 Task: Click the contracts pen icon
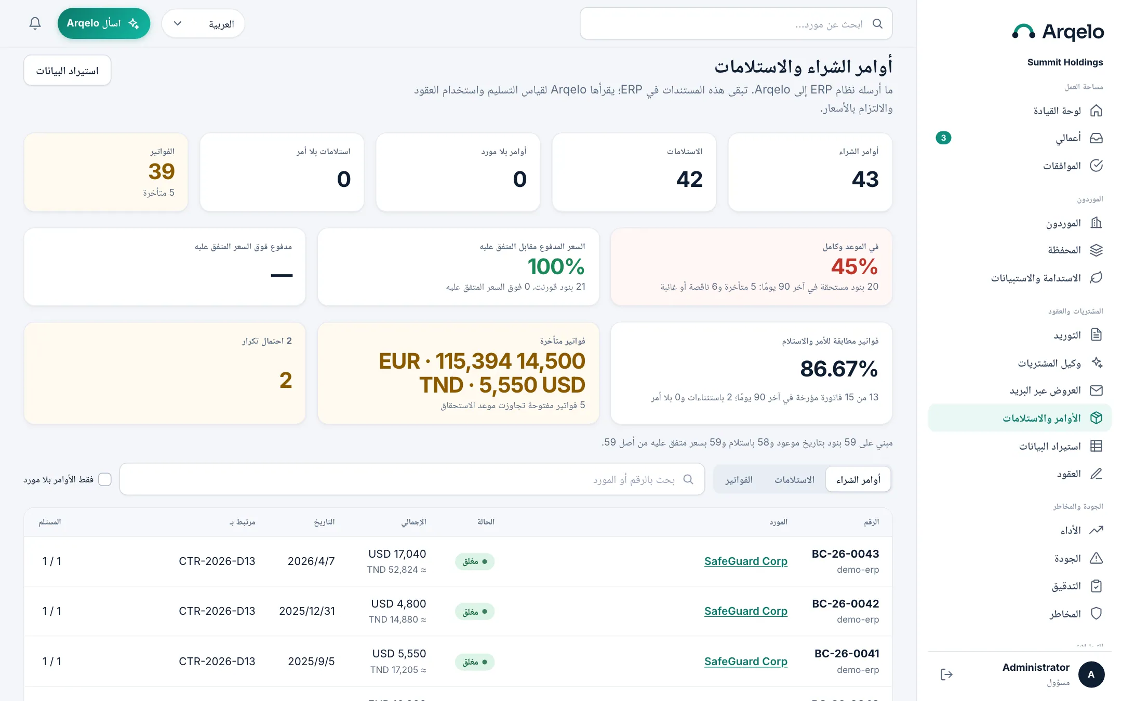click(x=1096, y=474)
